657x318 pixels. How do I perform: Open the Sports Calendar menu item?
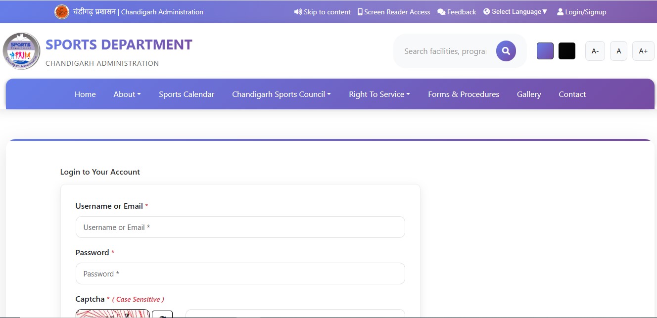click(x=187, y=94)
